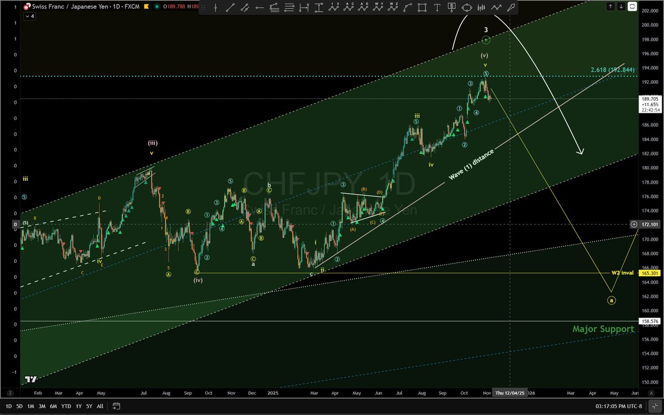Click the timezone reset Z button

pos(9,392)
